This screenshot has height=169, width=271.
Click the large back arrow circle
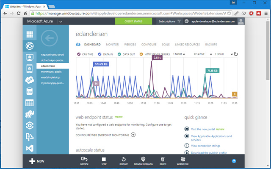coord(49,38)
